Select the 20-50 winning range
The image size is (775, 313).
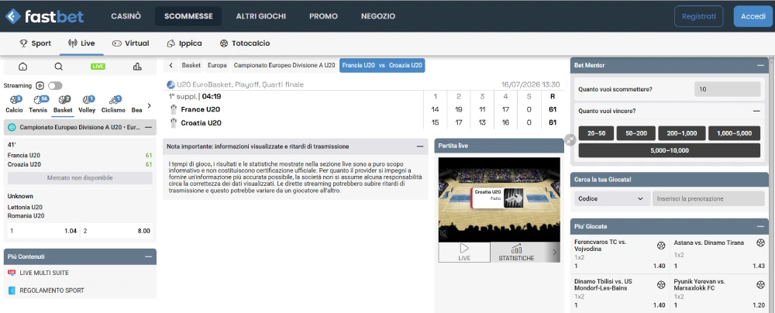point(596,133)
